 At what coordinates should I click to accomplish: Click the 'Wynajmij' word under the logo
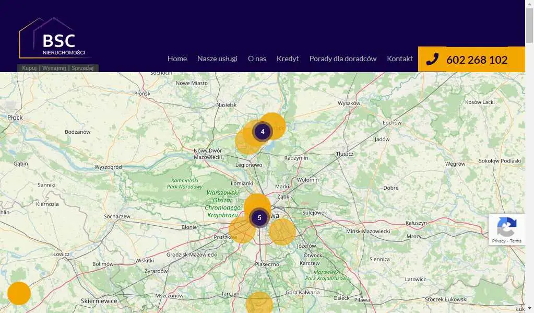coord(54,68)
